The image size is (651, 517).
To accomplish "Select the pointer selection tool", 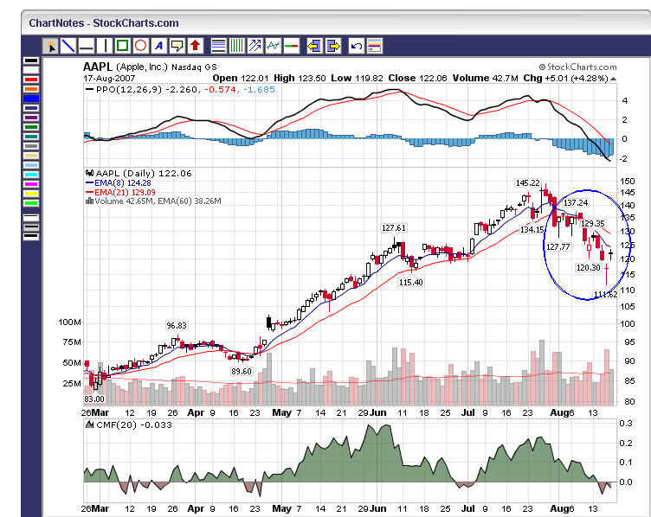I will [x=50, y=46].
